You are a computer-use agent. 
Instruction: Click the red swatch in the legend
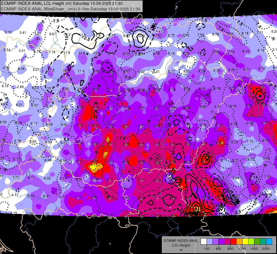pos(233,242)
